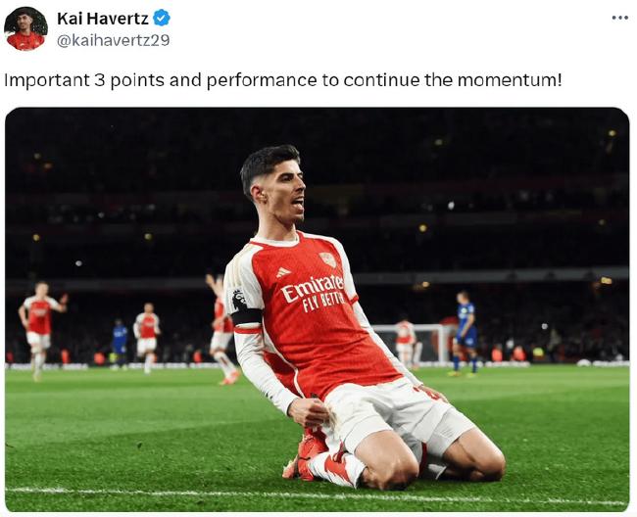Screen dimensions: 637x517
Task: Open the more options ellipsis menu
Action: (619, 18)
